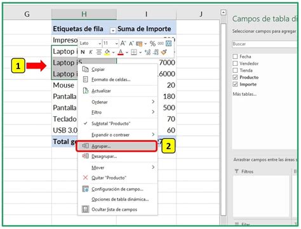This screenshot has height=229, width=301.
Task: Click the decrease decimal places icon
Action: (x=156, y=52)
